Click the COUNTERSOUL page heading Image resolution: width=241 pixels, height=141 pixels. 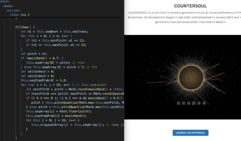click(190, 6)
